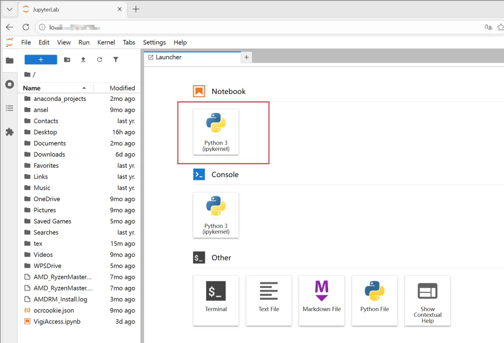Open the View menu
This screenshot has height=343, width=504.
(64, 42)
